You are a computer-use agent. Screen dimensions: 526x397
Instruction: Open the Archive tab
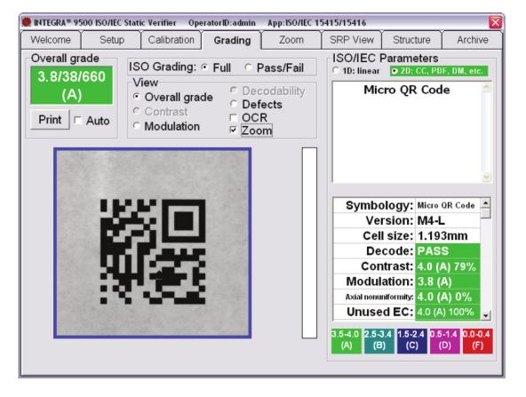coord(473,40)
